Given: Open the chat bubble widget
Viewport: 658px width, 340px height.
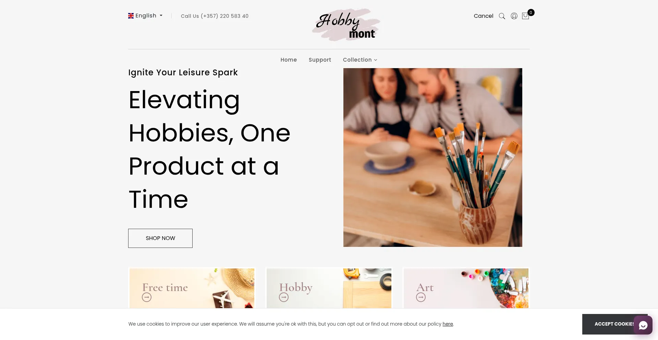Looking at the screenshot, I should point(643,325).
